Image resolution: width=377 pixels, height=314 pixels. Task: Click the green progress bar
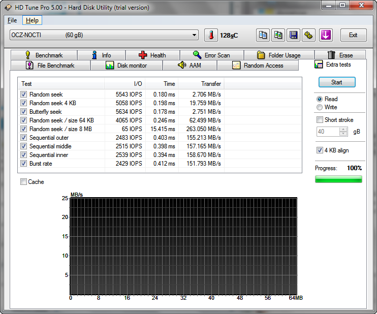pos(338,179)
